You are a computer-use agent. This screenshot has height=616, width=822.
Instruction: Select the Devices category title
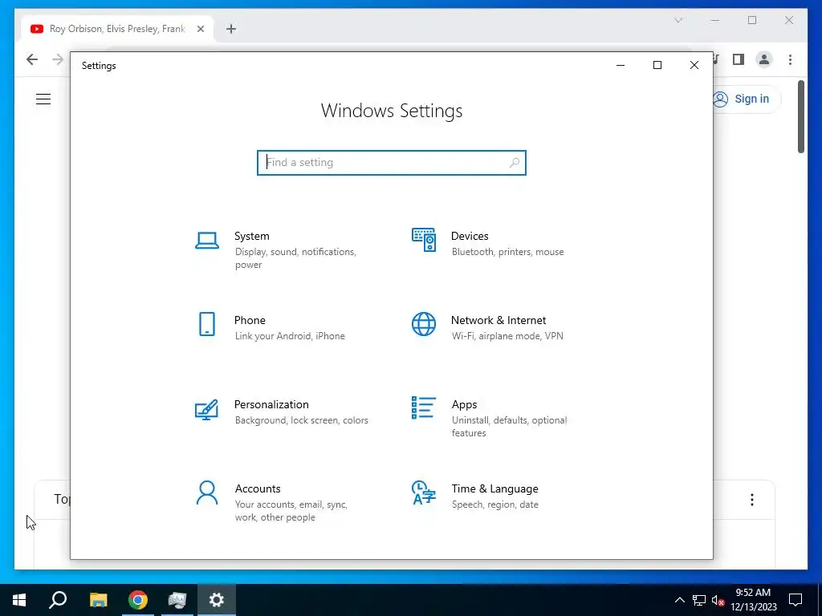[470, 237]
